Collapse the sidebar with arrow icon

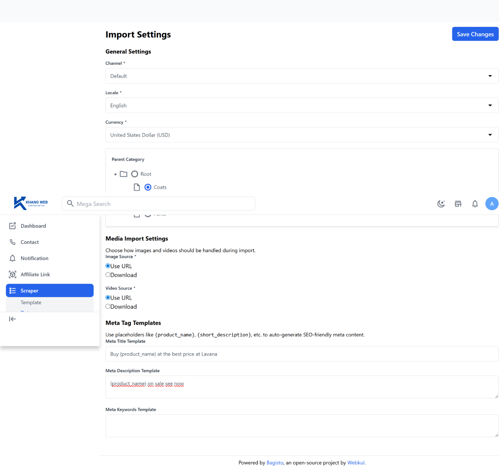pos(12,319)
